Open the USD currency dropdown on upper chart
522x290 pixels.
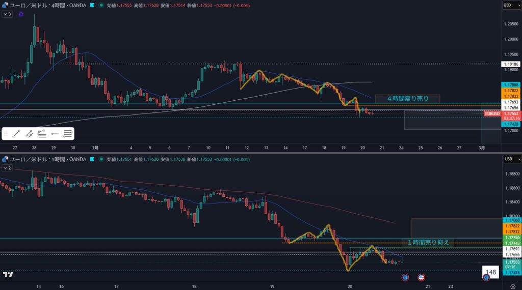[508, 5]
